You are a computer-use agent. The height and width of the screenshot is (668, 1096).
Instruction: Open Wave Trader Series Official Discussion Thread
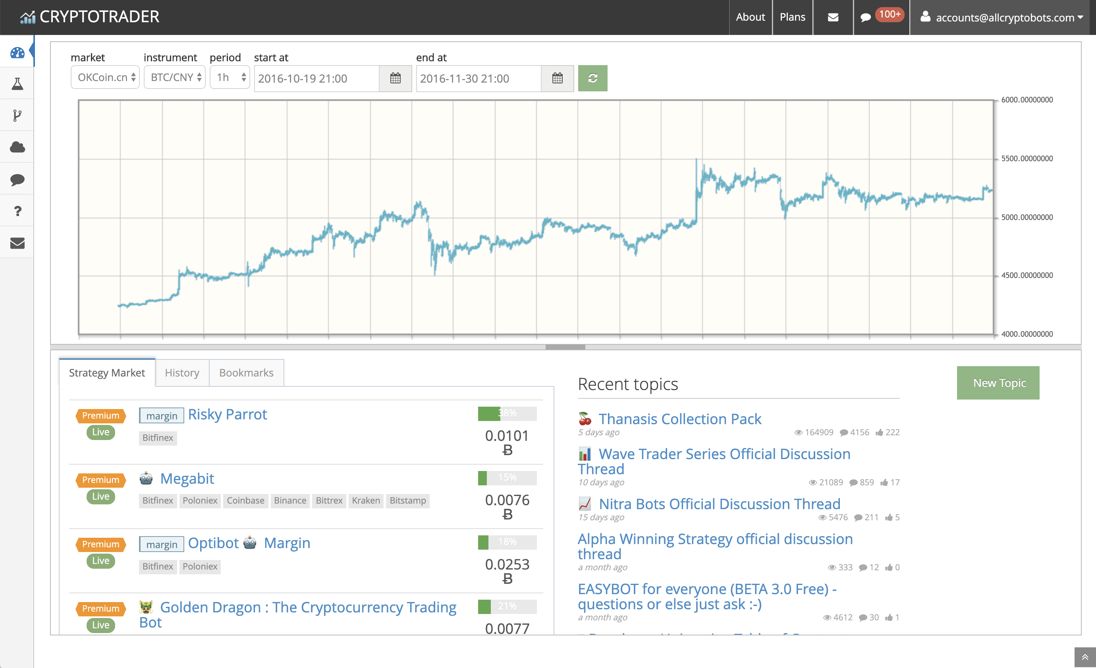pyautogui.click(x=714, y=461)
